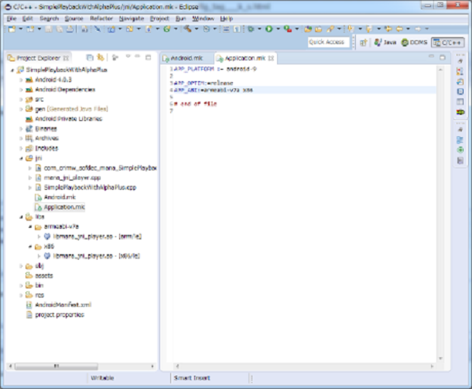Select AndroidManifest.xml in the project tree
This screenshot has height=389, width=472.
pyautogui.click(x=58, y=305)
